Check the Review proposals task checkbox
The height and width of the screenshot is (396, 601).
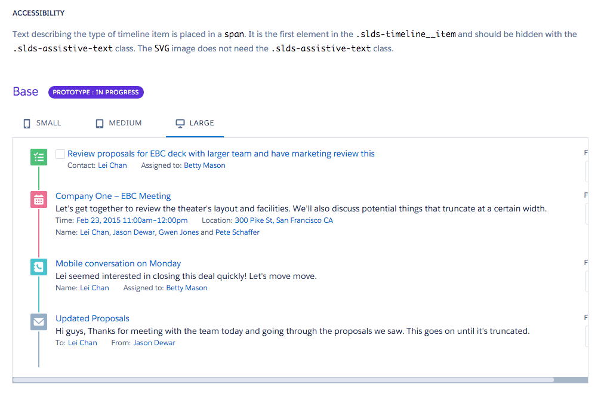pyautogui.click(x=60, y=154)
